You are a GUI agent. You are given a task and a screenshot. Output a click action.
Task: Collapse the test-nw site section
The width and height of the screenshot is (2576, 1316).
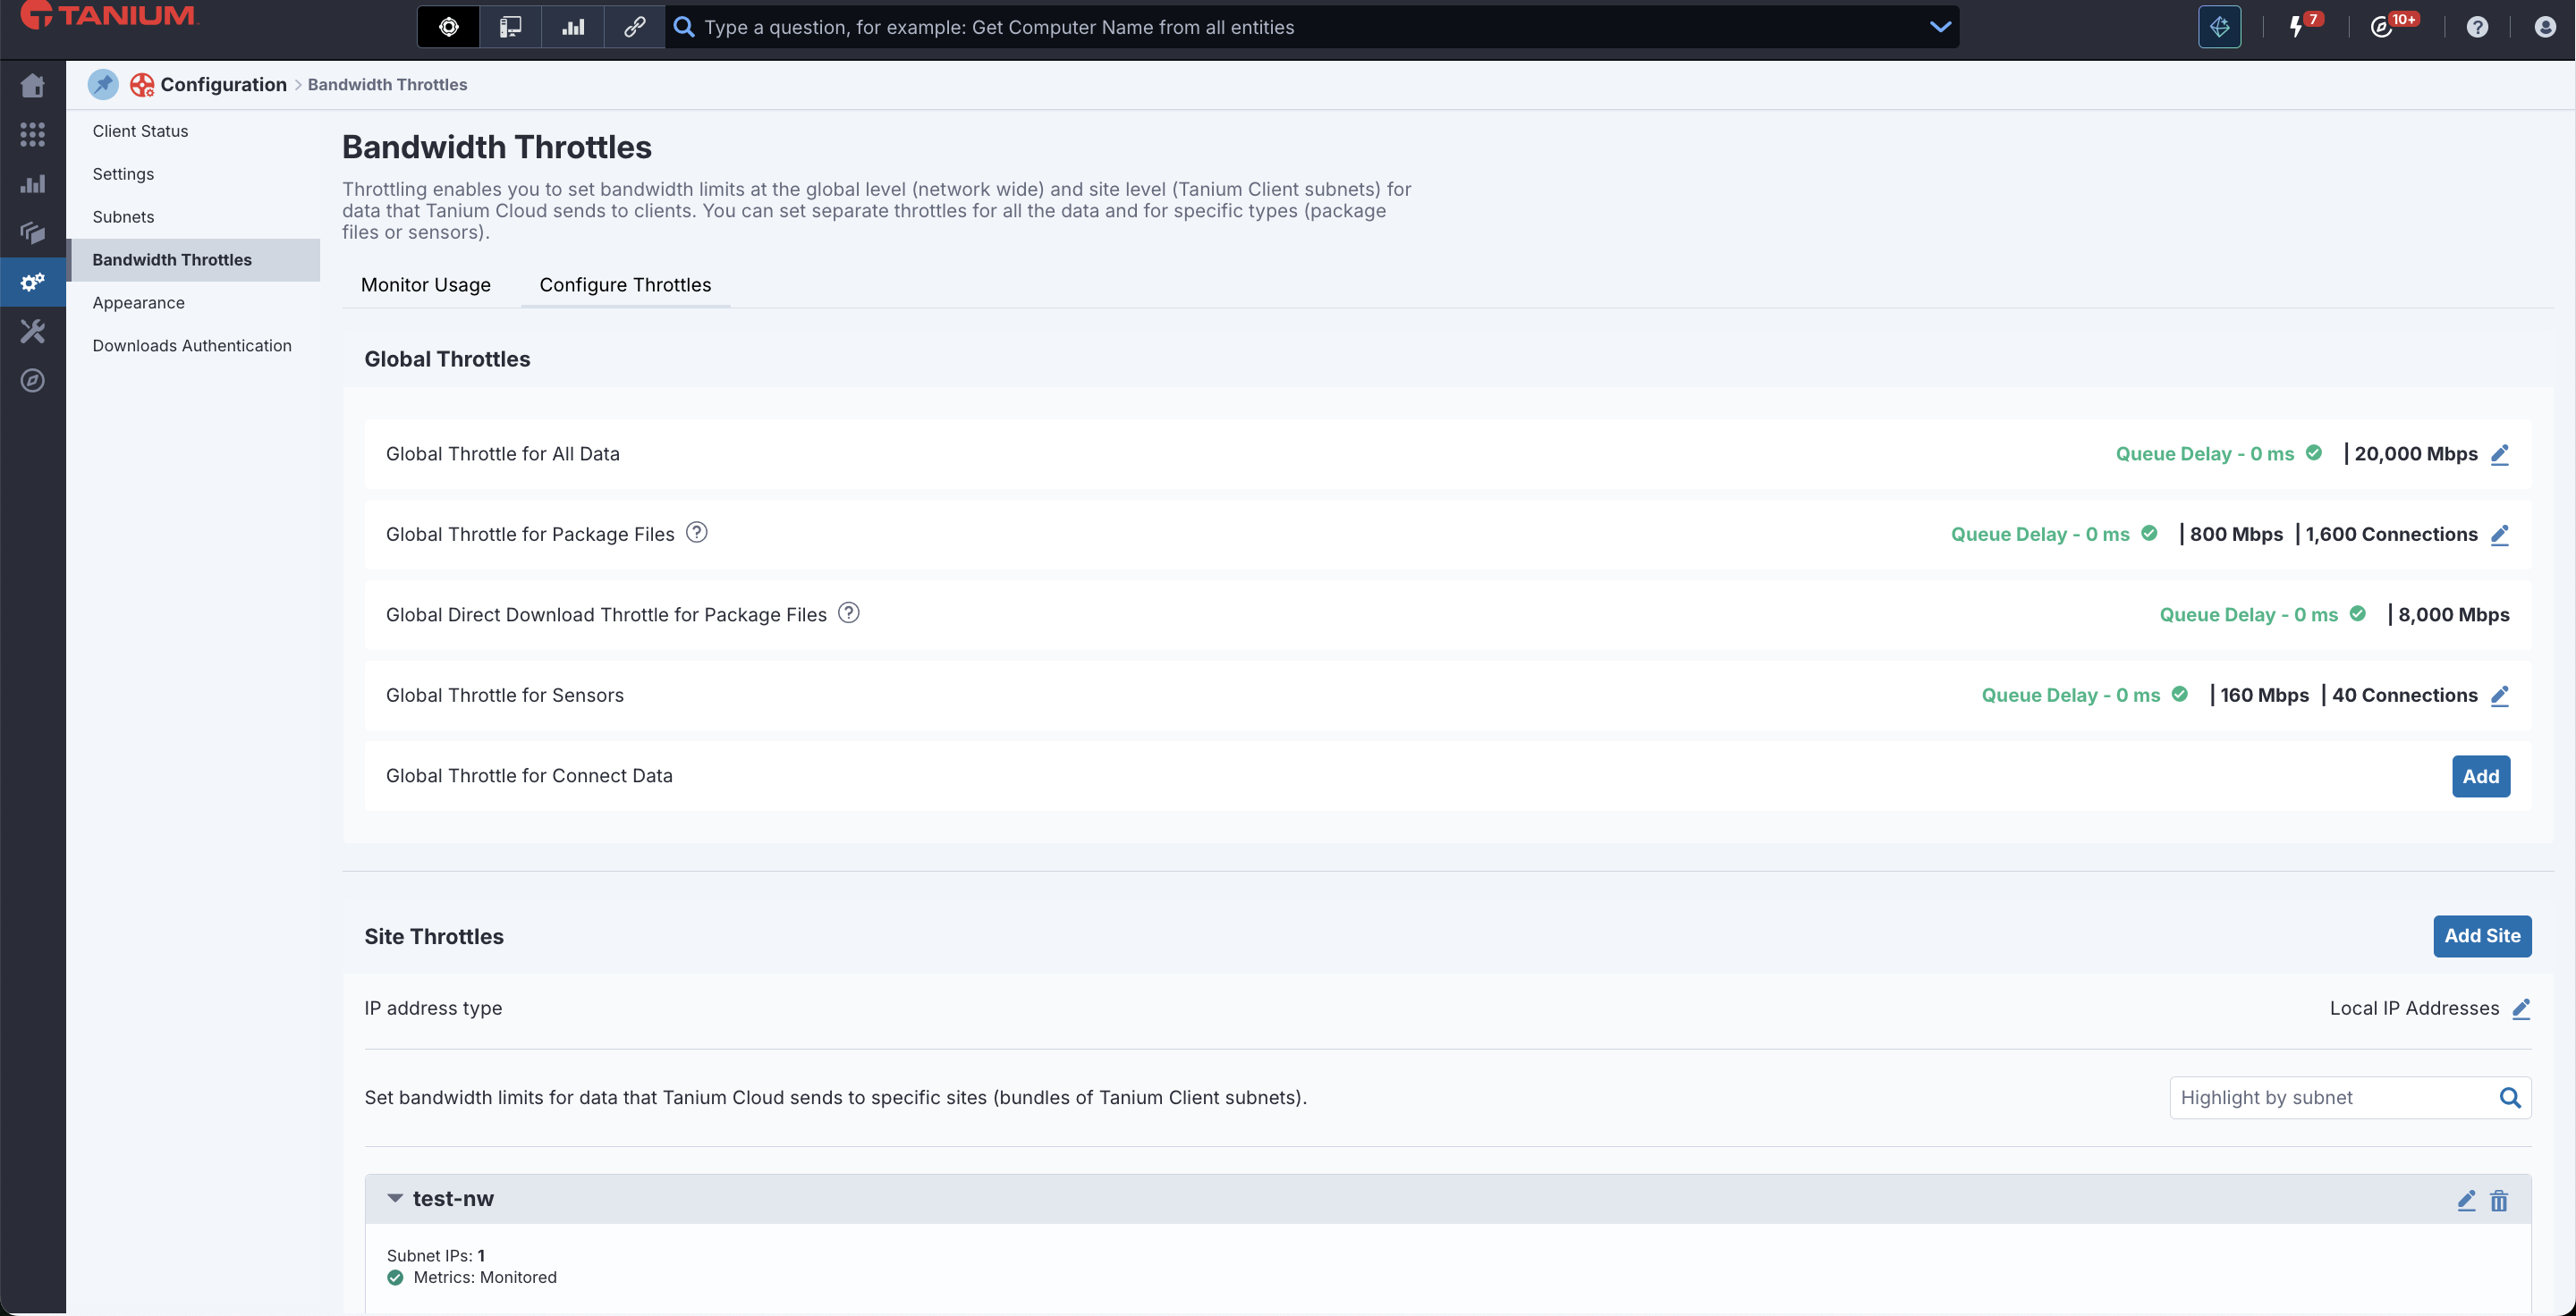coord(395,1198)
